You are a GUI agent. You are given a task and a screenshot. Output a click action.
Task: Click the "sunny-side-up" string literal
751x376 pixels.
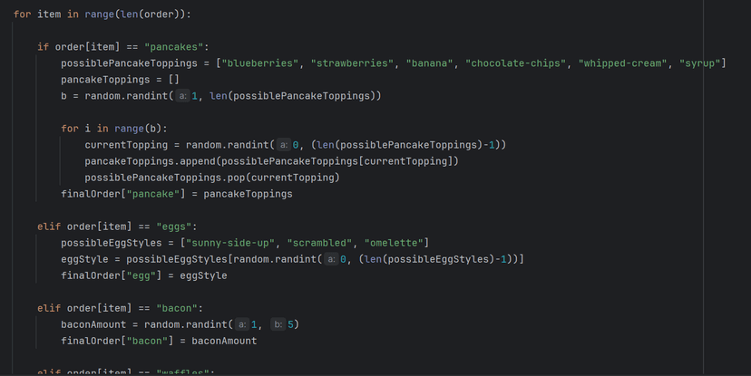click(230, 243)
